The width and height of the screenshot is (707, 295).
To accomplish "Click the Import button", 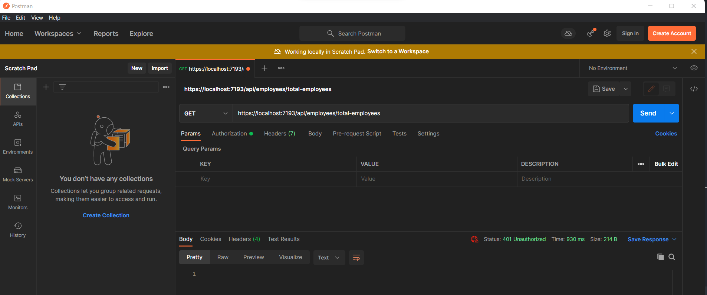I will click(x=160, y=68).
